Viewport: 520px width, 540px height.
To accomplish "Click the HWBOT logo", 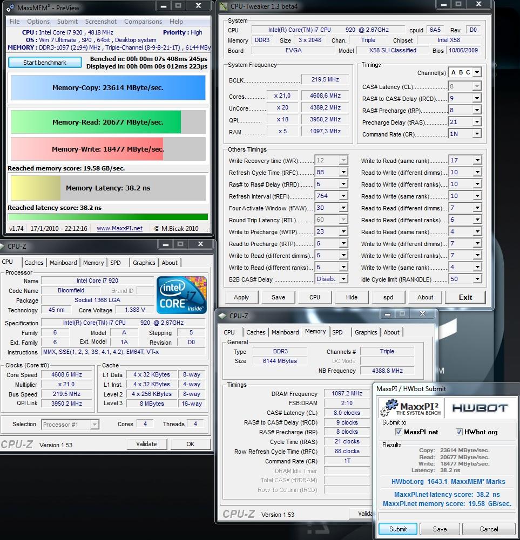I will pyautogui.click(x=480, y=408).
